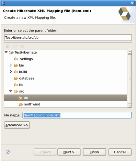This screenshot has width=136, height=161.
Task: Click the northwind package folder icon
Action: pyautogui.click(x=20, y=105)
